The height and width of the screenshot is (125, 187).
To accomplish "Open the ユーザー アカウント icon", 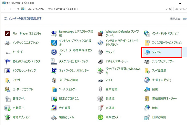I will click(7, 89).
